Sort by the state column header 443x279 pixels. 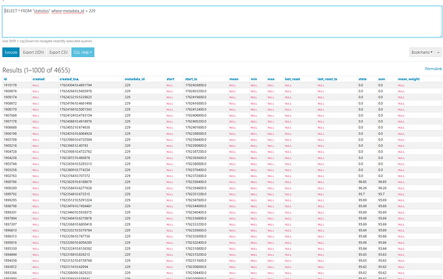[363, 79]
